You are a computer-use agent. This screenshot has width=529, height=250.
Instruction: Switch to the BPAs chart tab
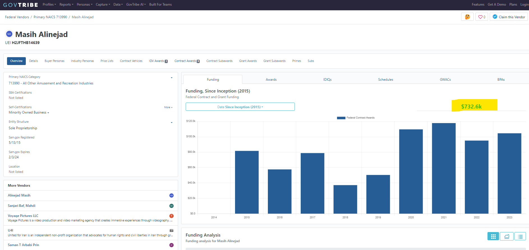[501, 80]
